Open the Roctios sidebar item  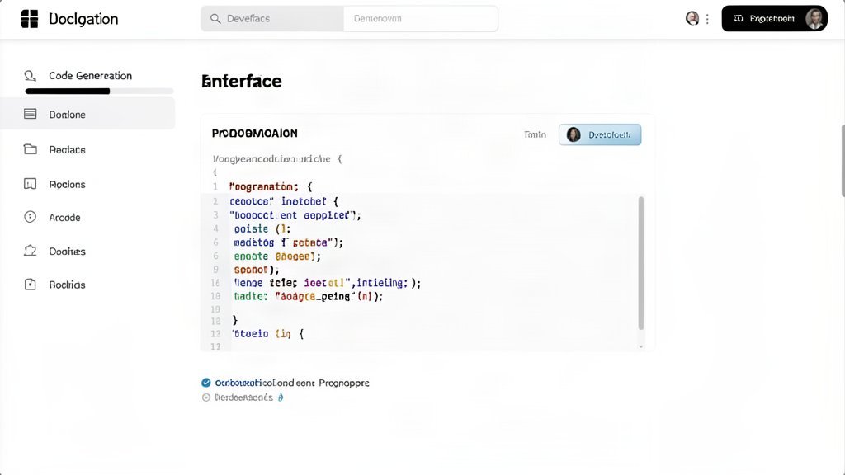[68, 285]
